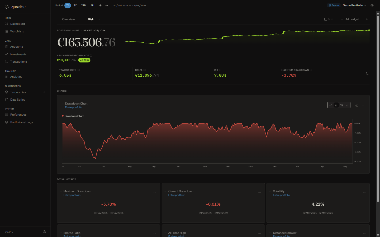Select the ALL period
The image size is (380, 237).
pyautogui.click(x=93, y=5)
